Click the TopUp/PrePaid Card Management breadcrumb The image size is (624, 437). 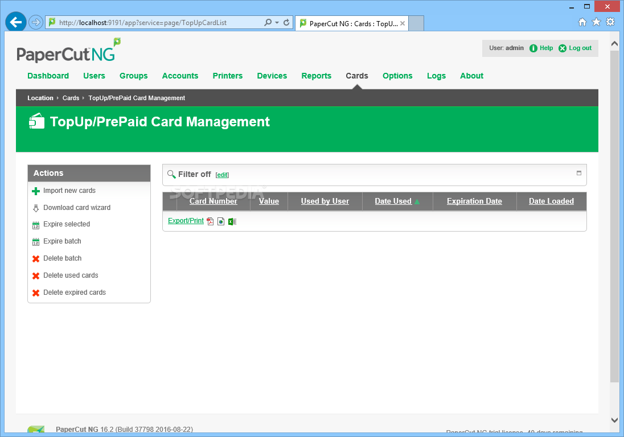[137, 98]
